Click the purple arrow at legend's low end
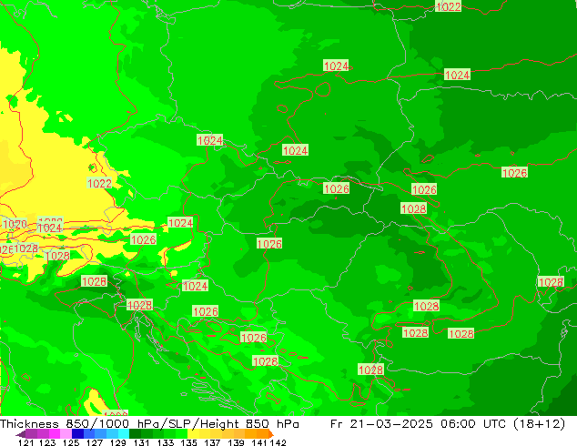This screenshot has height=446, width=577. (x=21, y=434)
